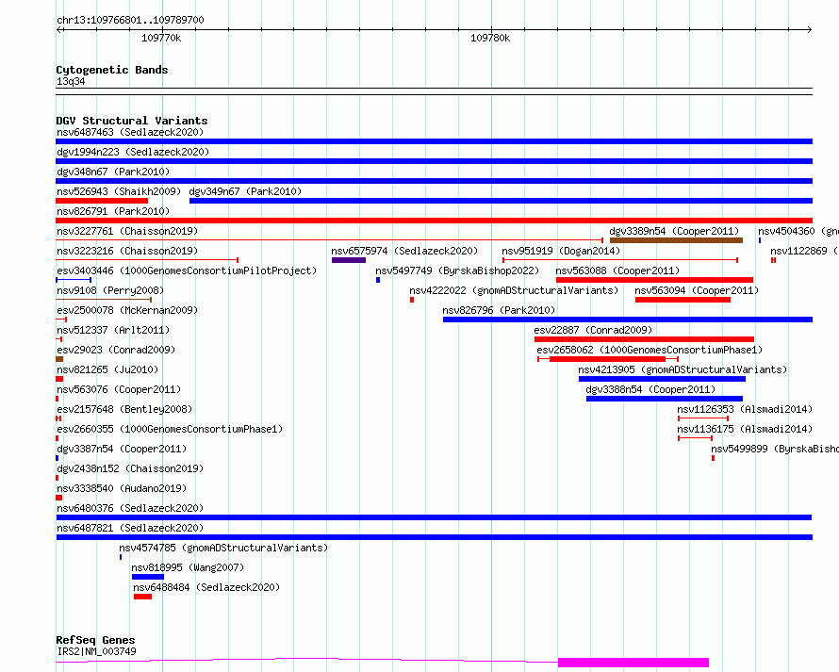Click the purple nsv6575974 (Sedlazeck2020) bar
The width and height of the screenshot is (839, 672).
click(x=349, y=260)
